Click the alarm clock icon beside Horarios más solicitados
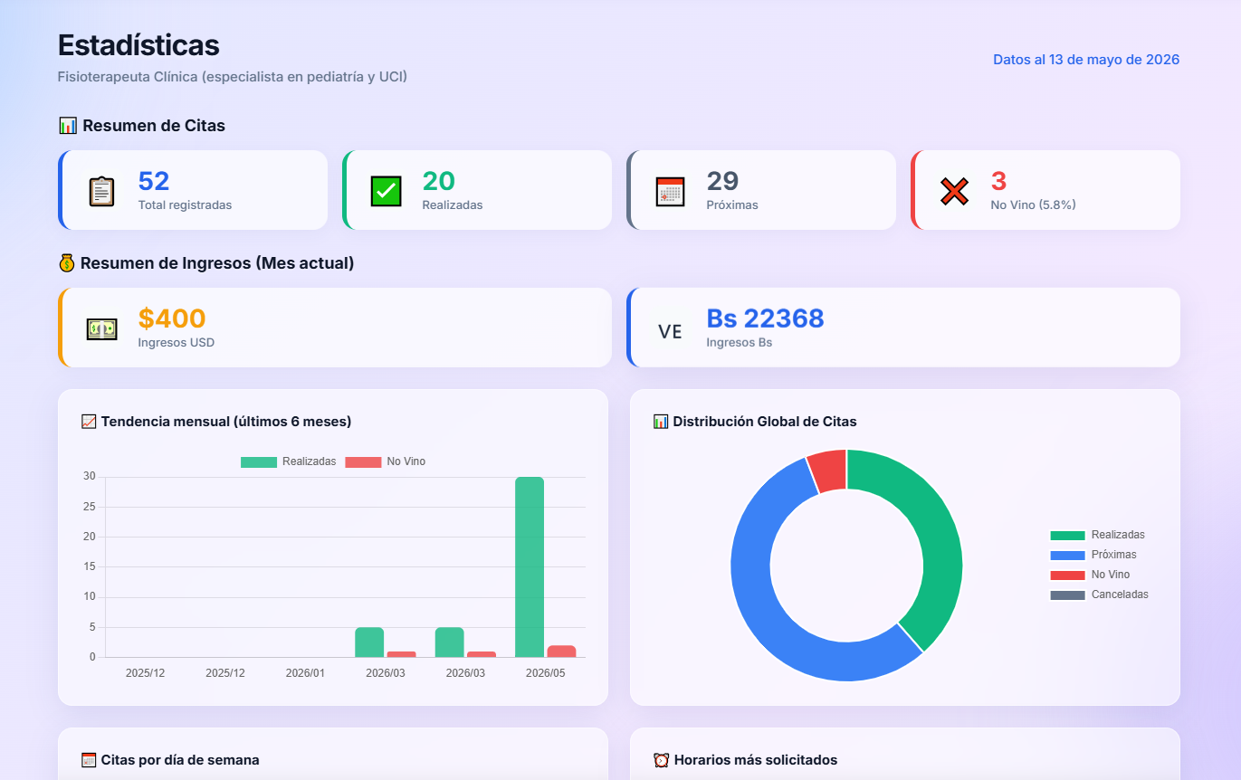Viewport: 1241px width, 780px height. (x=661, y=760)
